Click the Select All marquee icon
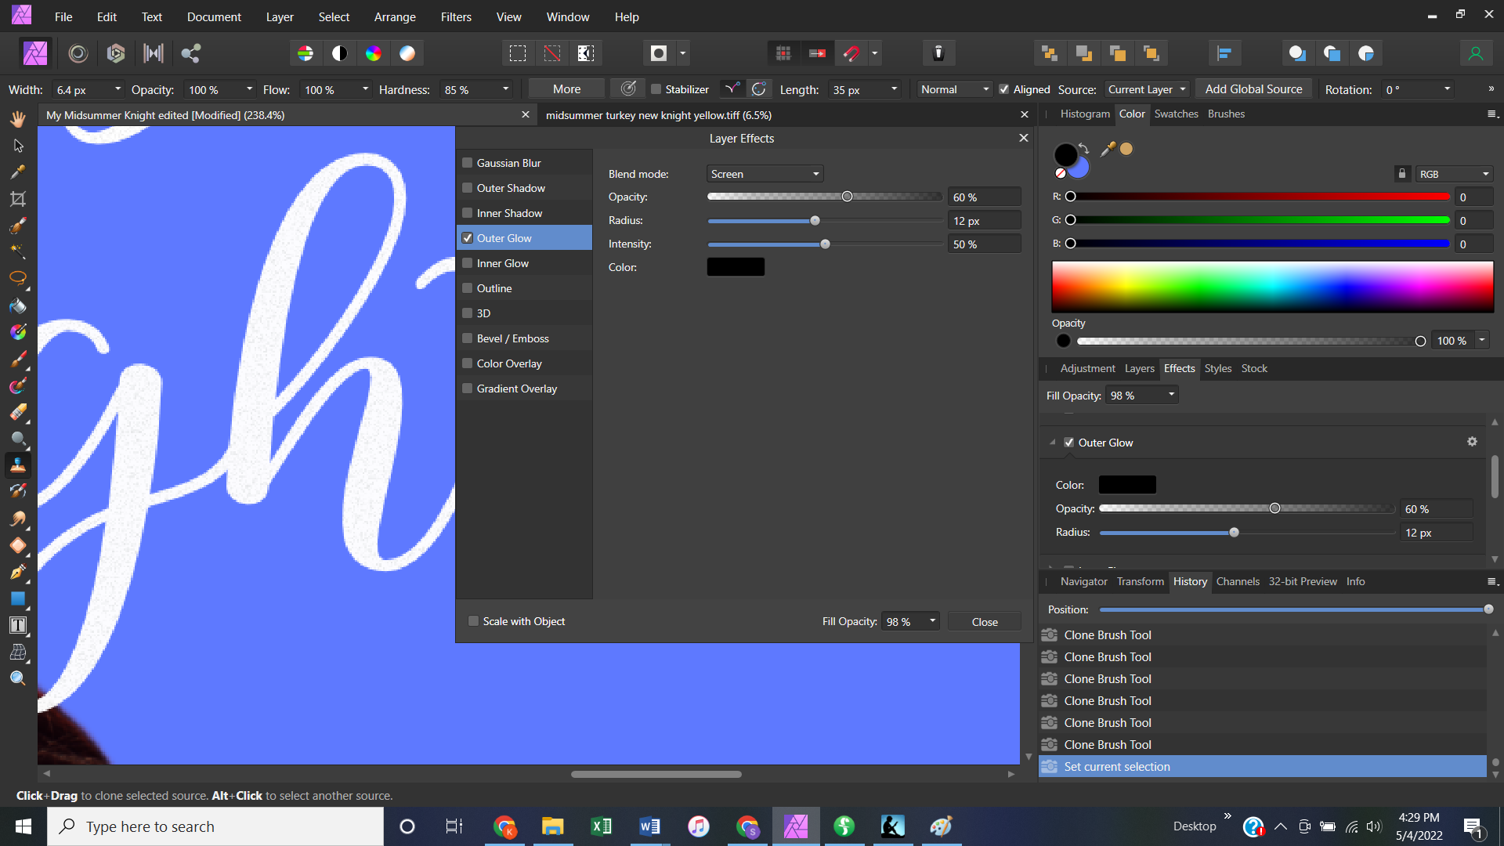This screenshot has height=846, width=1504. [518, 53]
